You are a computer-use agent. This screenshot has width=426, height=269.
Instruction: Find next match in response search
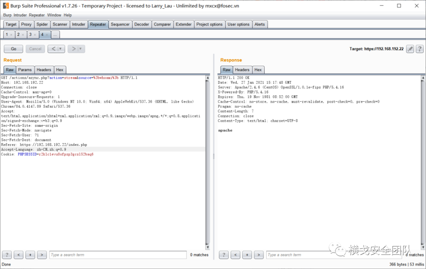point(259,255)
